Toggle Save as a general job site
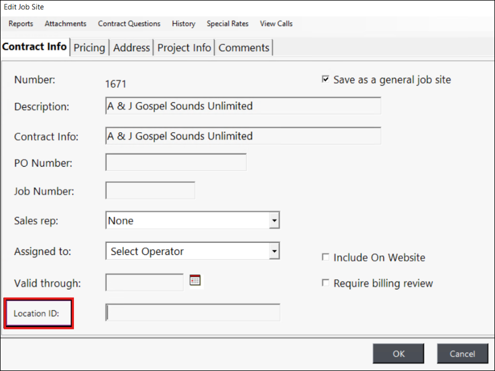 click(326, 79)
